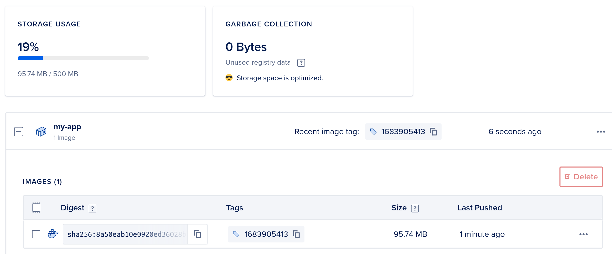The width and height of the screenshot is (612, 254).
Task: Open help for Unused registry data
Action: (x=301, y=62)
